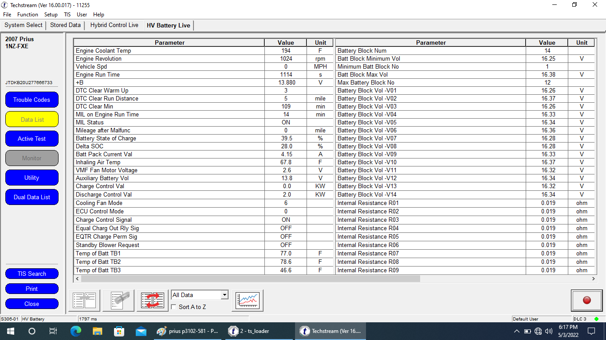Click the Active Test button
Image resolution: width=606 pixels, height=340 pixels.
click(x=32, y=139)
